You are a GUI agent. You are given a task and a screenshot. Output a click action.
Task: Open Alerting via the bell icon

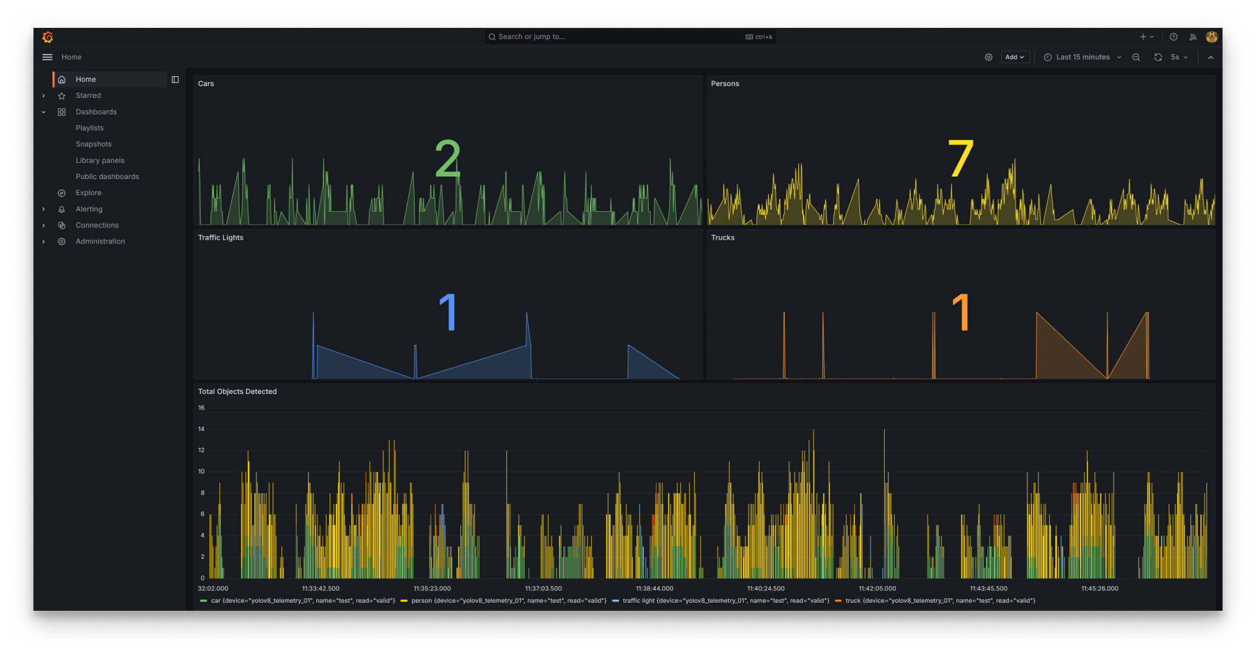(61, 209)
